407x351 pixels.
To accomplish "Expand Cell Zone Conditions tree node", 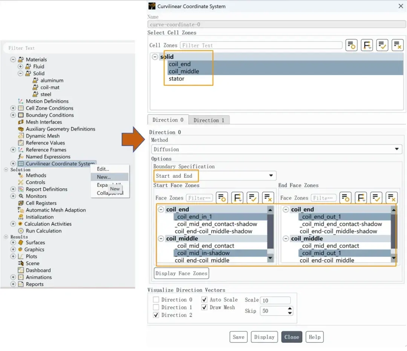I will pos(13,108).
